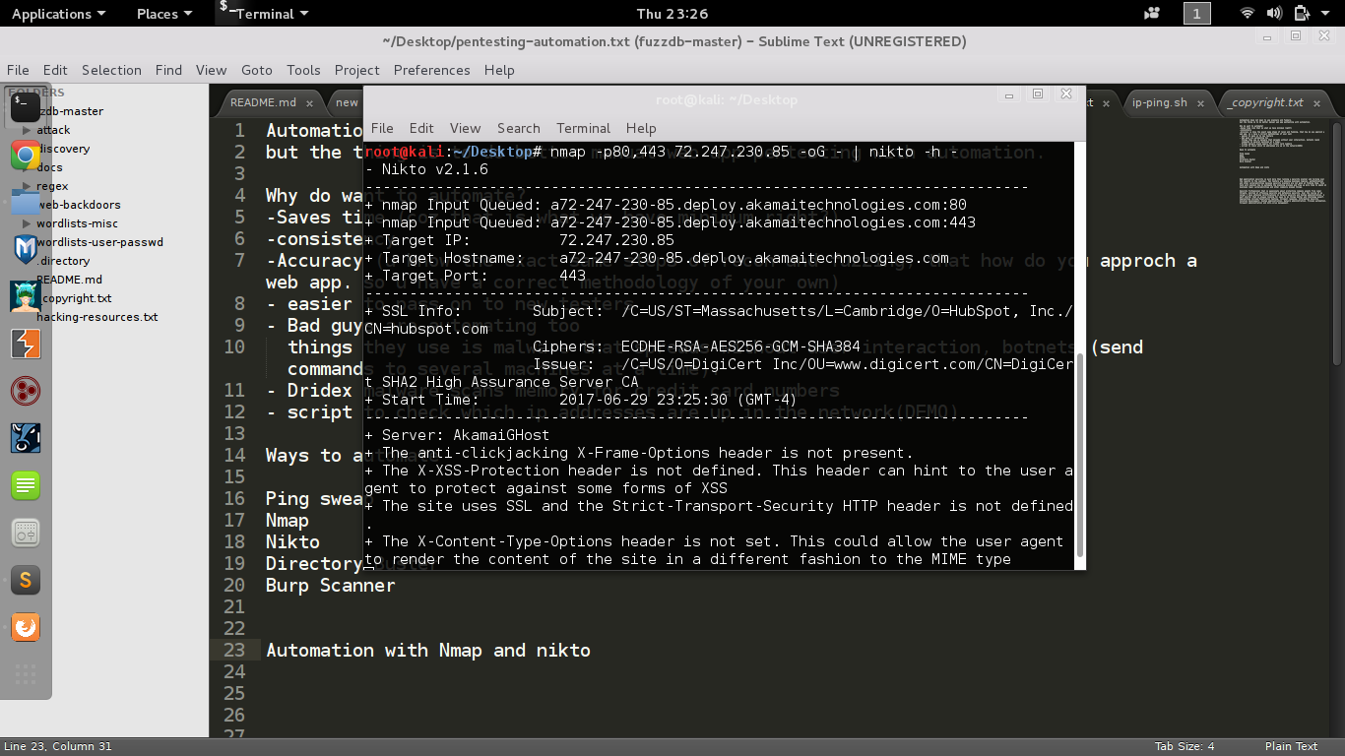Open the Search menu in terminal window
This screenshot has width=1345, height=756.
point(518,128)
